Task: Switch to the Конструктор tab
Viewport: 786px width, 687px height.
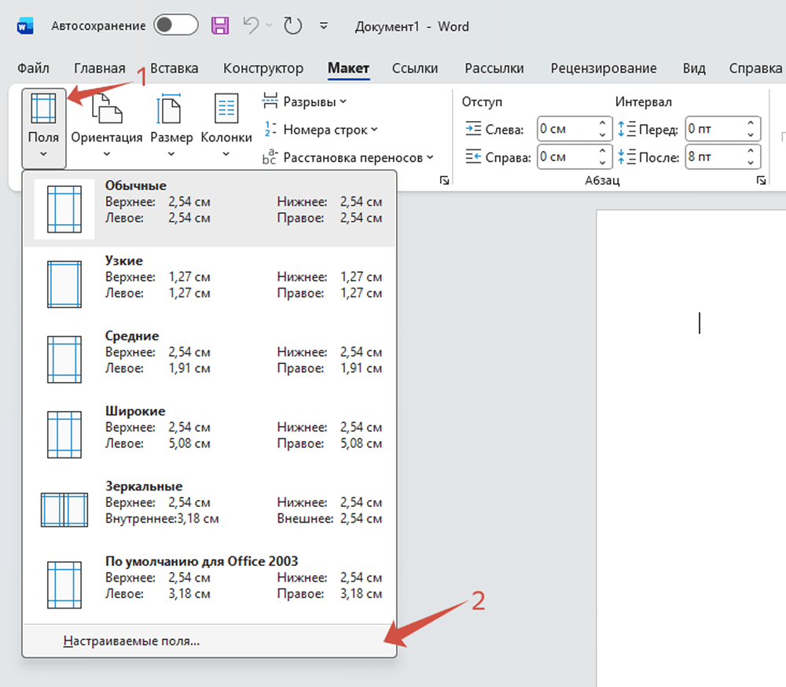Action: click(263, 68)
